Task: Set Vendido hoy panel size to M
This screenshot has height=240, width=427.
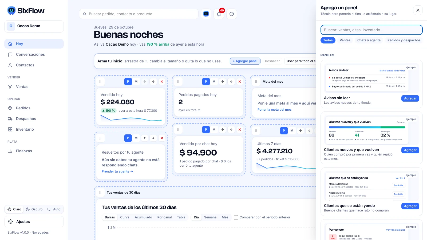Action: pyautogui.click(x=136, y=82)
